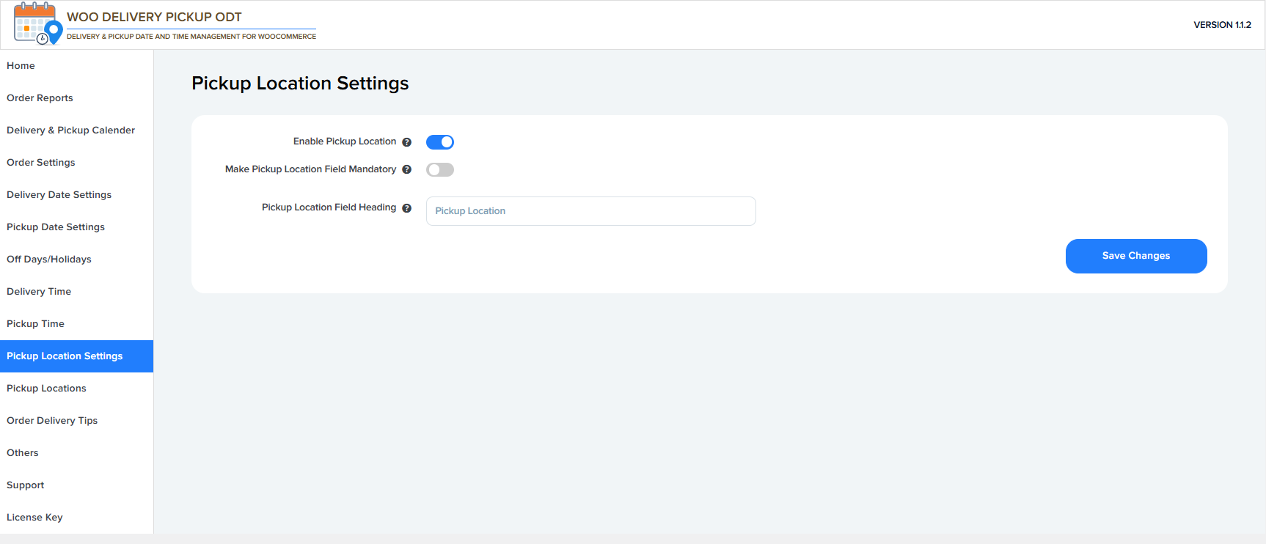The height and width of the screenshot is (544, 1266).
Task: Click help icon beside Enable Pickup Location
Action: tap(407, 142)
